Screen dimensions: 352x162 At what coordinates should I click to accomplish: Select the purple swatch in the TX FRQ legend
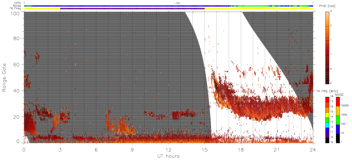tap(327, 135)
